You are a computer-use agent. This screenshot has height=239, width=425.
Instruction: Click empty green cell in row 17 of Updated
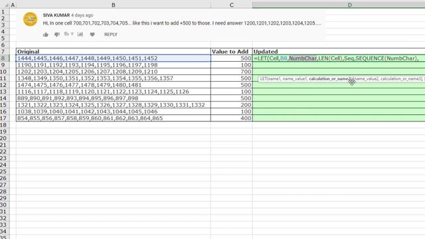click(339, 118)
